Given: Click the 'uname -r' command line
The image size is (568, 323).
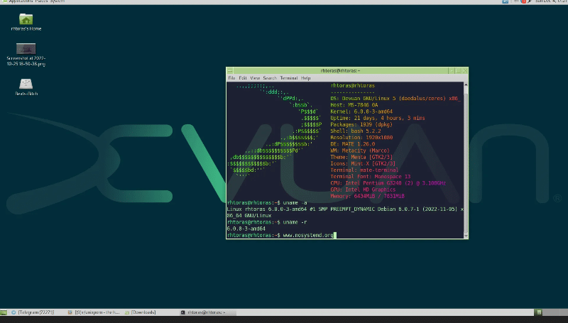Looking at the screenshot, I should (x=267, y=222).
